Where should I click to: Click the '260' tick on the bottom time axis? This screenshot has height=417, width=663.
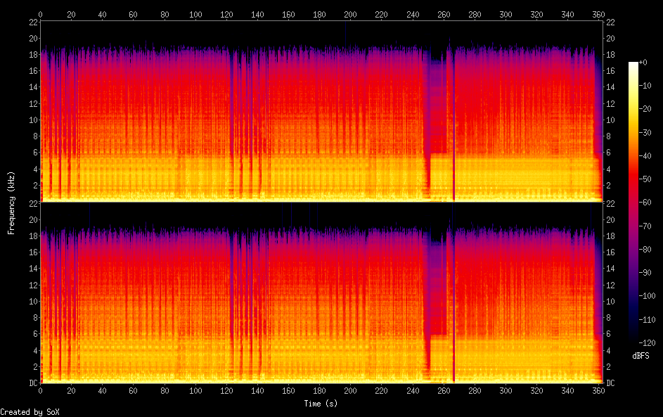pyautogui.click(x=444, y=390)
